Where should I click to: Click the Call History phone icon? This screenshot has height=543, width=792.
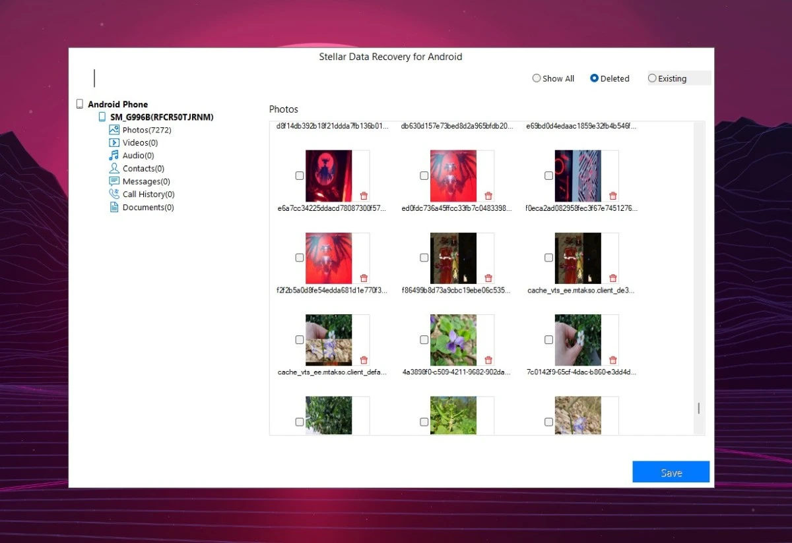114,194
